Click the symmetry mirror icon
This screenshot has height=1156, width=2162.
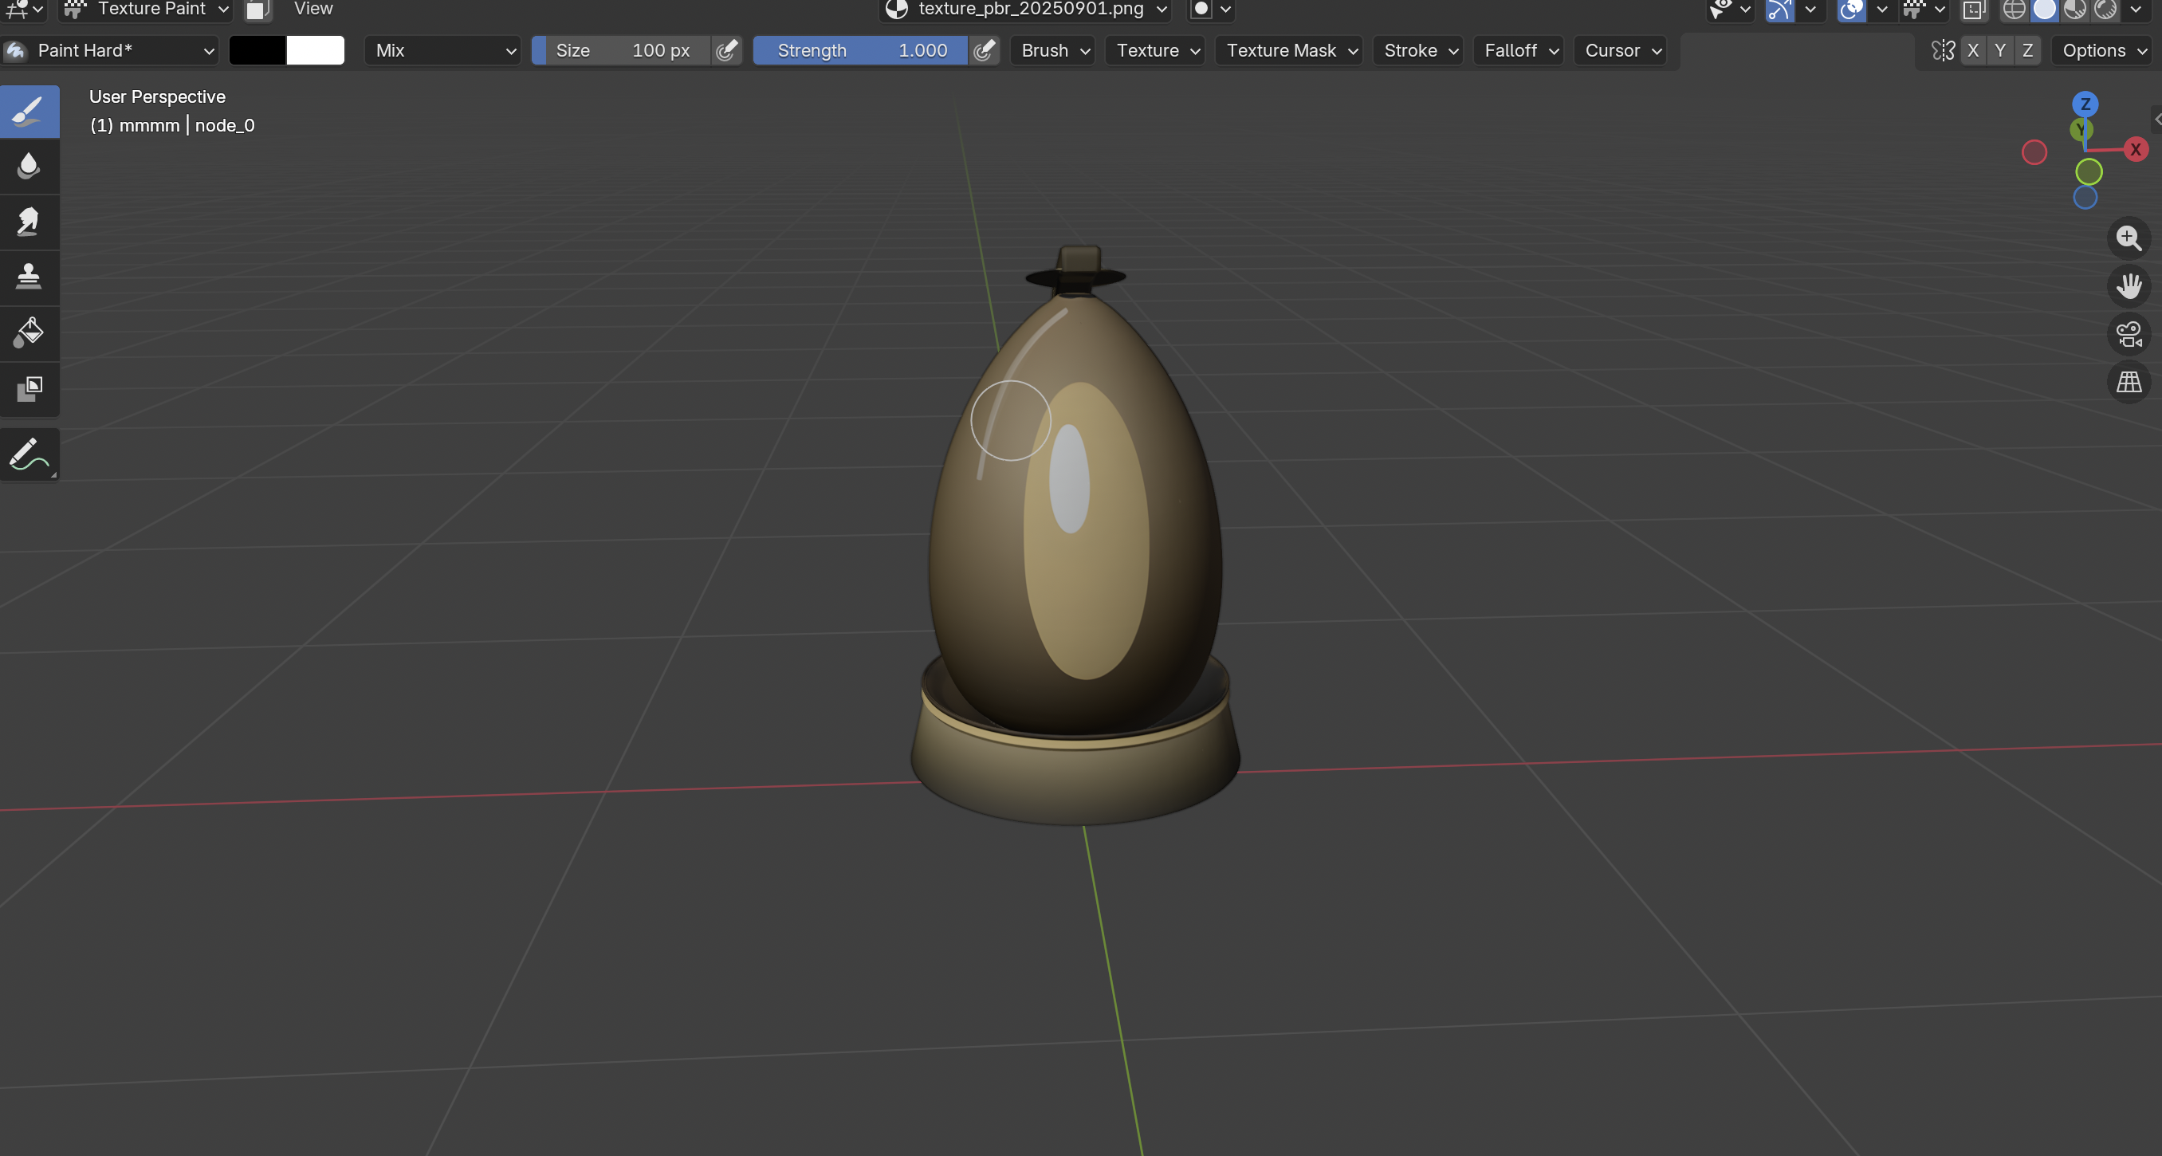point(1942,50)
